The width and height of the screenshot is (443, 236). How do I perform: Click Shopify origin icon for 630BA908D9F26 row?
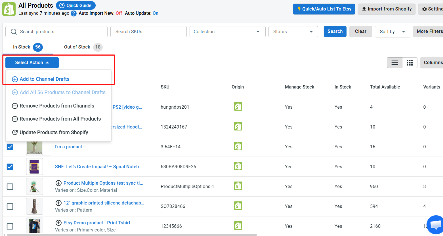(x=238, y=166)
